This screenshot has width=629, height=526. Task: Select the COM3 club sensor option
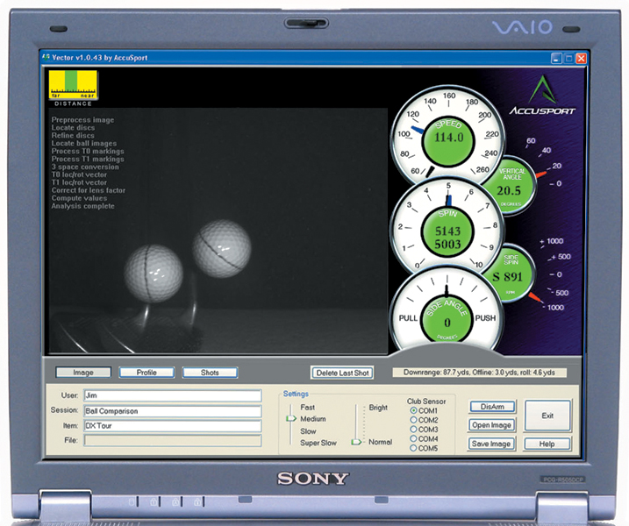pos(413,430)
